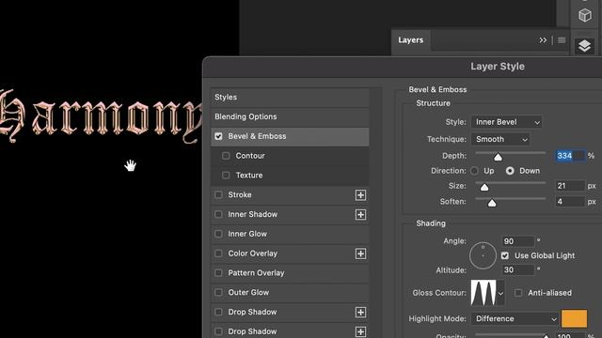The height and width of the screenshot is (338, 602).
Task: Switch to the Layers panel tab
Action: pyautogui.click(x=410, y=40)
